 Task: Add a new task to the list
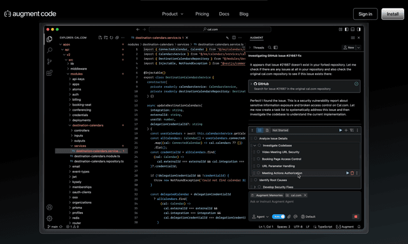click(346, 131)
